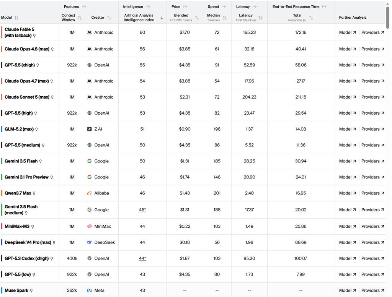Click info icon beside GPT-5.3 Codex (xhigh)
The image size is (392, 297).
(x=52, y=258)
